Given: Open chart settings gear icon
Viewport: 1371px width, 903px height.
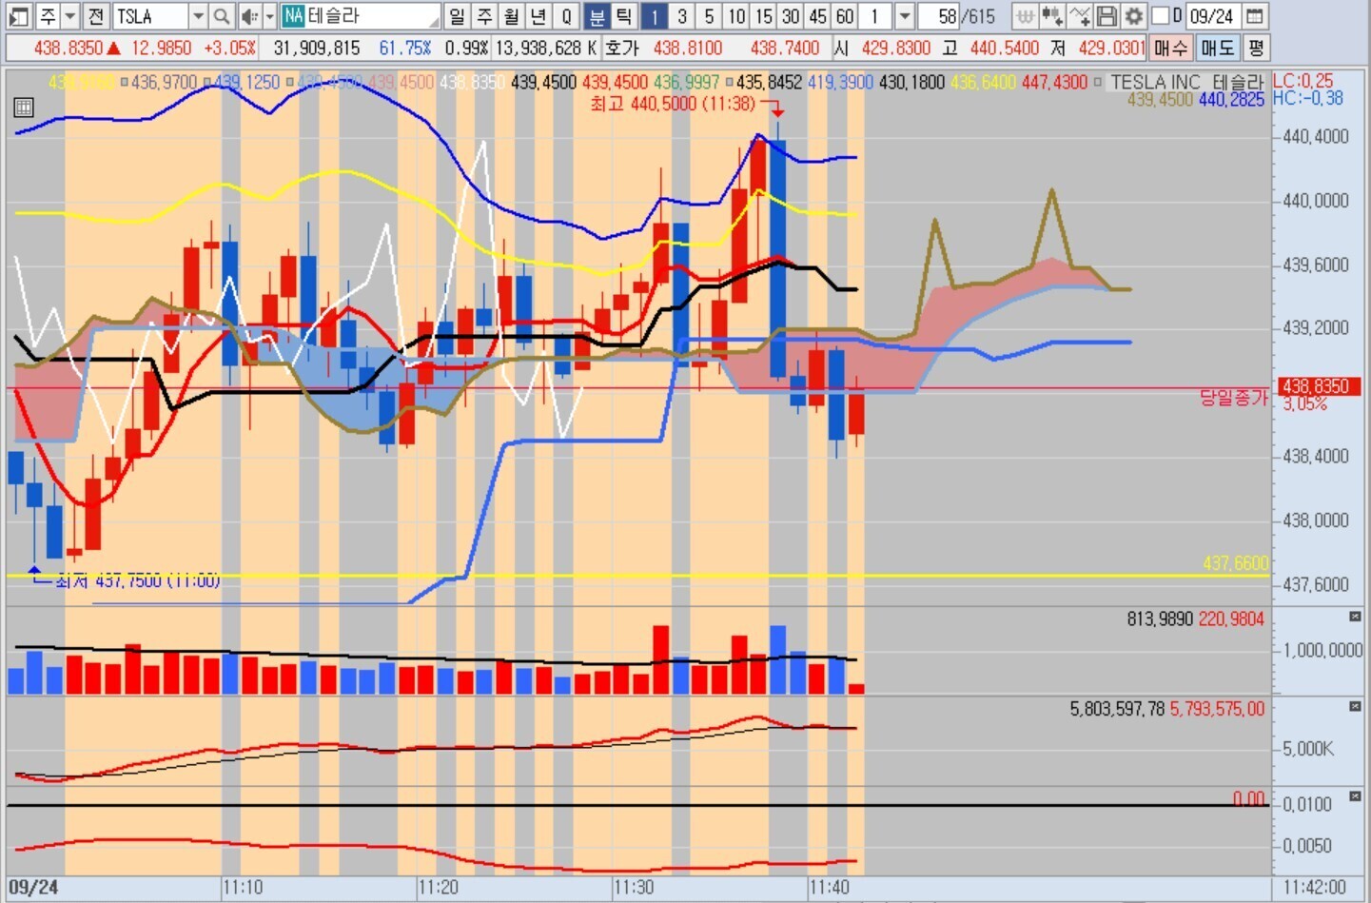Looking at the screenshot, I should coord(1134,16).
